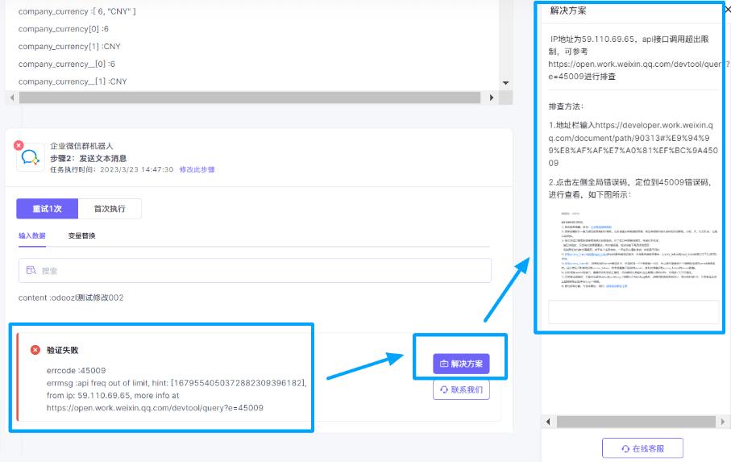Click the 排查方法 heading in the solution panel
The image size is (731, 462).
click(x=566, y=106)
